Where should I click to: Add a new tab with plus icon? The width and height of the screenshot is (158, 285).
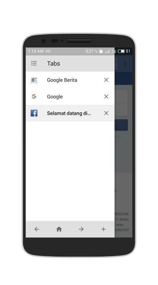coord(103,229)
